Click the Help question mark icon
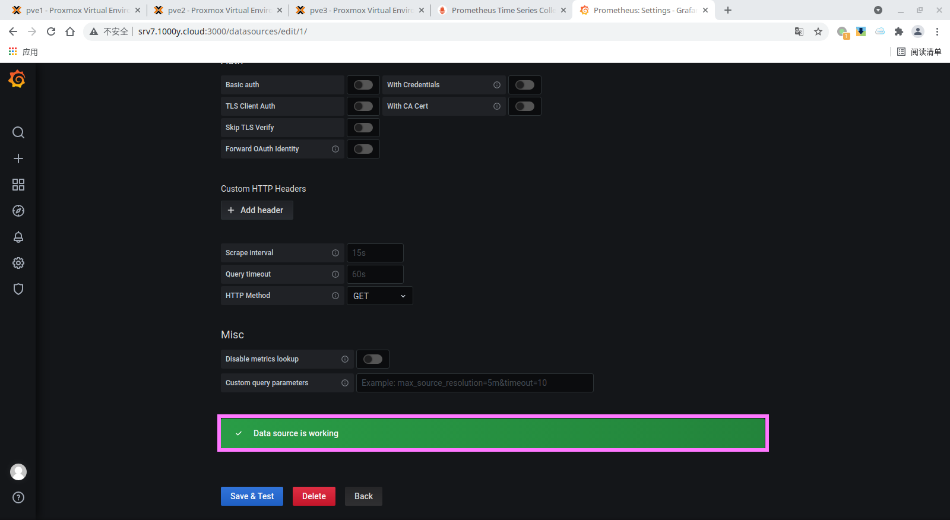950x520 pixels. [18, 497]
